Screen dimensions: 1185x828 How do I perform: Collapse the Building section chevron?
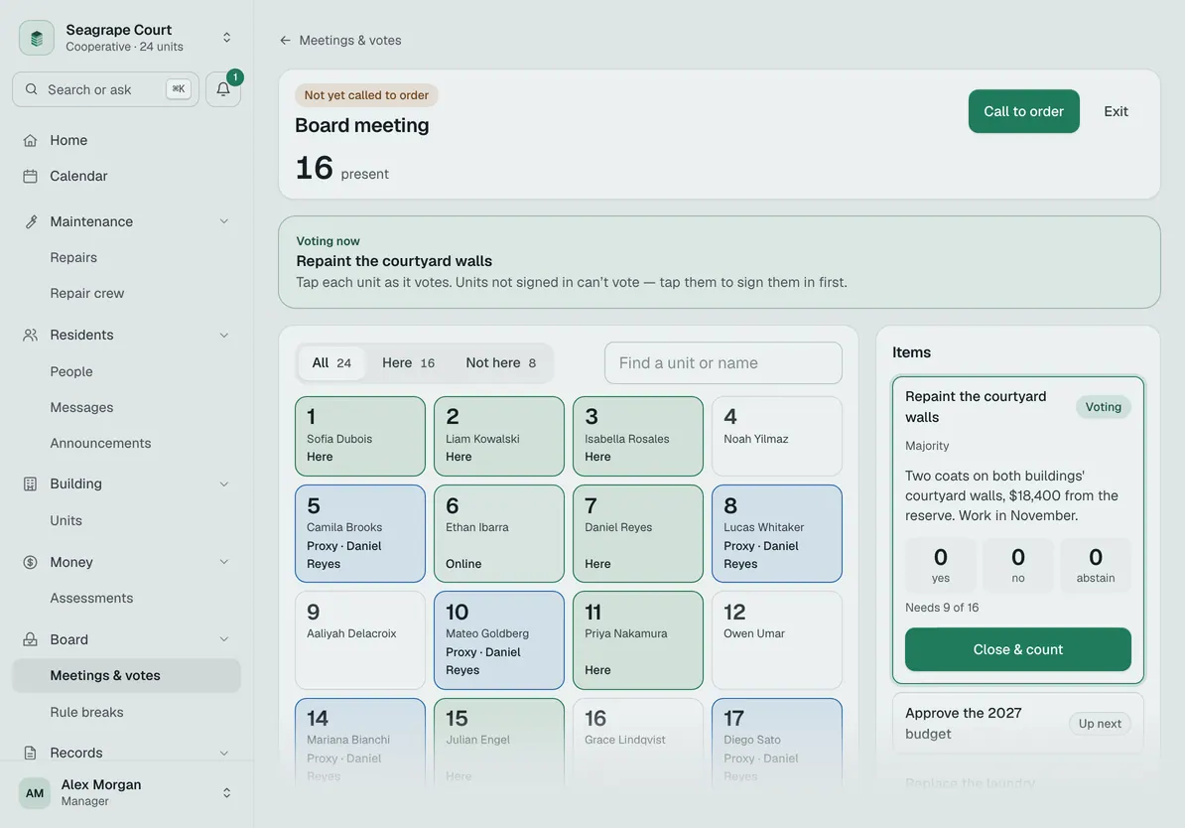click(223, 483)
